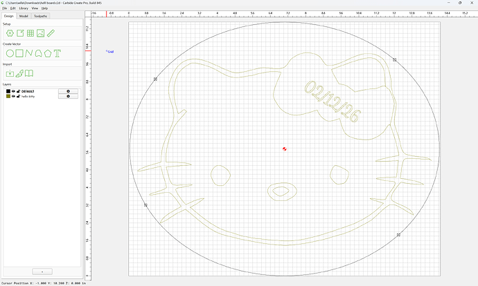This screenshot has height=286, width=478.
Task: Select the Polyline vector tool
Action: [28, 53]
